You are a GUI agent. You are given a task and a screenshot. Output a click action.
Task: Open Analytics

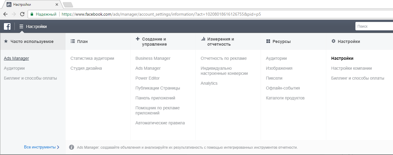(209, 83)
